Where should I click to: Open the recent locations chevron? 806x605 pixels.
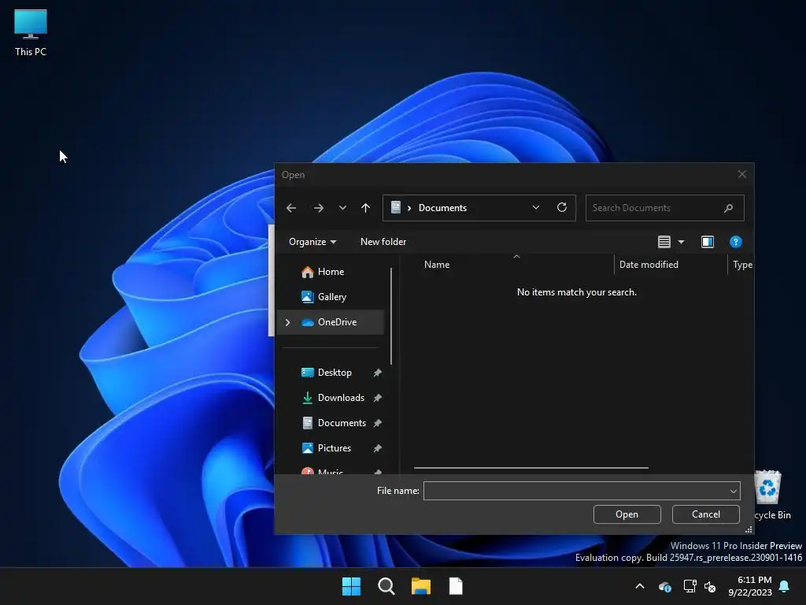(342, 208)
